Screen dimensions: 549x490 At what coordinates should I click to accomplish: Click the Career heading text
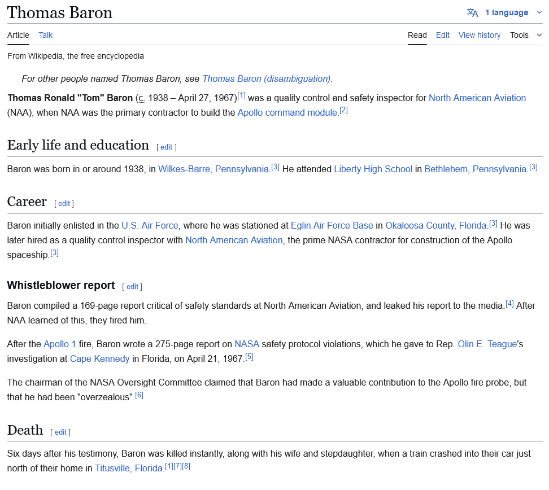[x=27, y=202]
